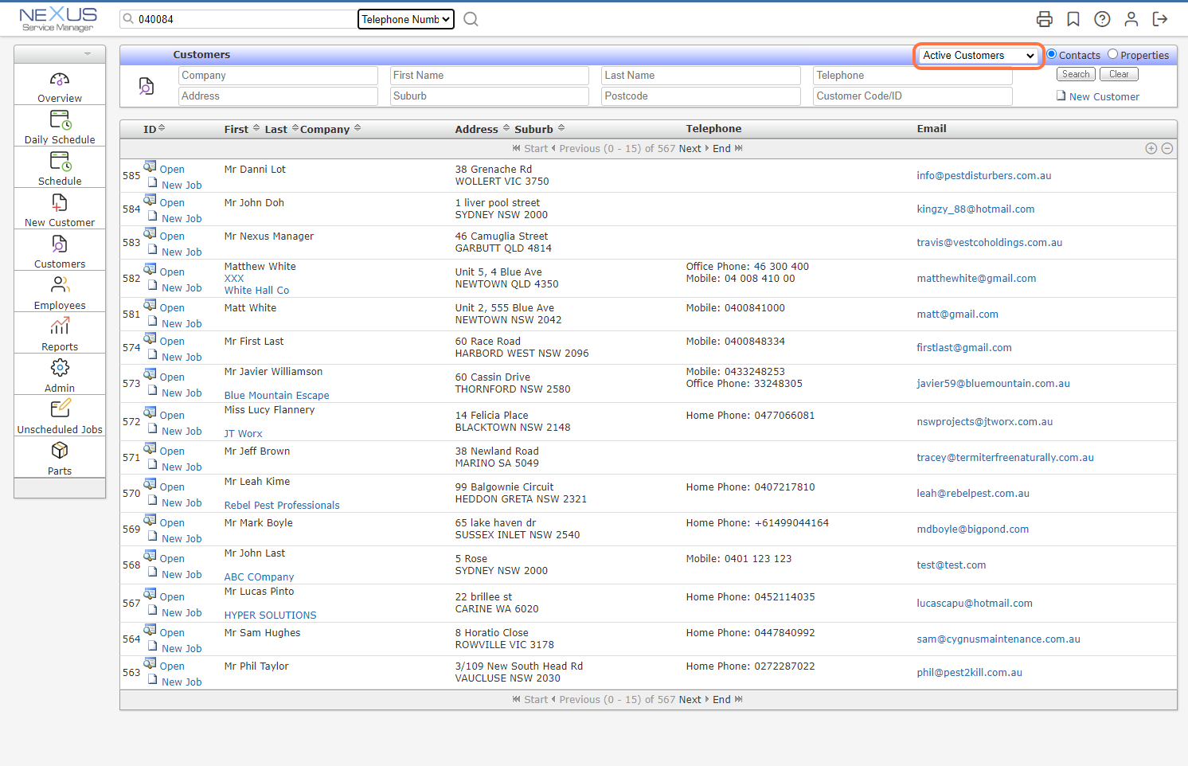Select the Contacts radio button

coord(1053,55)
